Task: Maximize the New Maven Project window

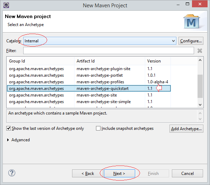Action: pyautogui.click(x=187, y=4)
